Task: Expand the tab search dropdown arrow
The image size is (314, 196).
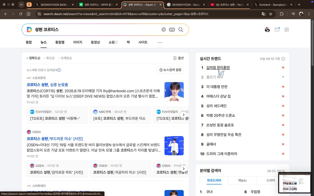Action: point(21,4)
